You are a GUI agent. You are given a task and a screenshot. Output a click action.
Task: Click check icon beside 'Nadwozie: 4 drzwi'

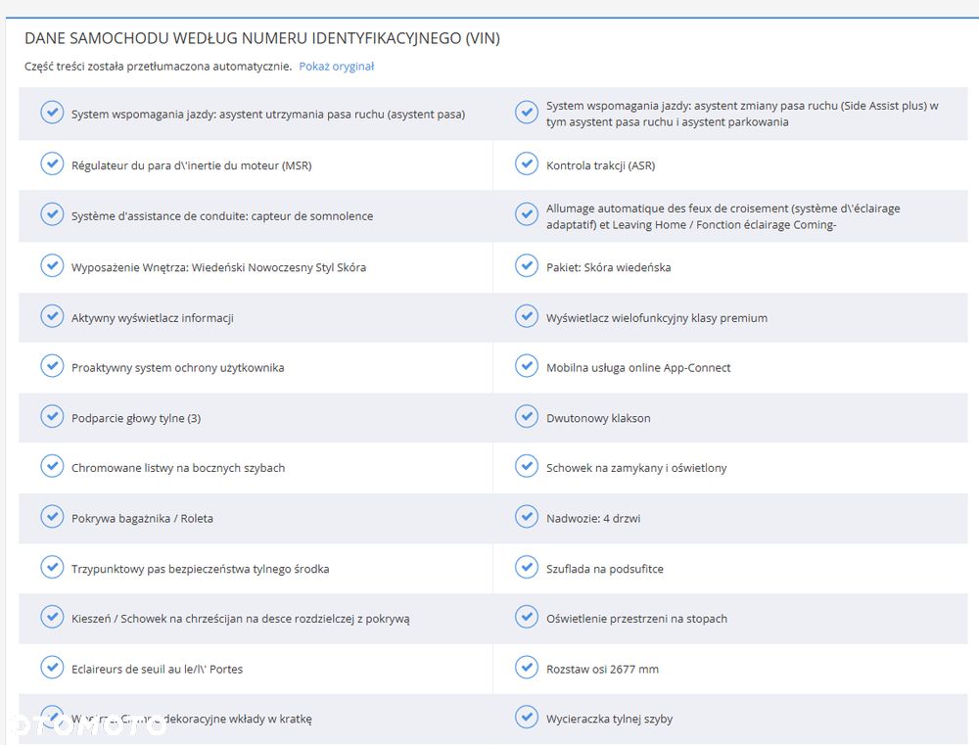click(x=527, y=517)
